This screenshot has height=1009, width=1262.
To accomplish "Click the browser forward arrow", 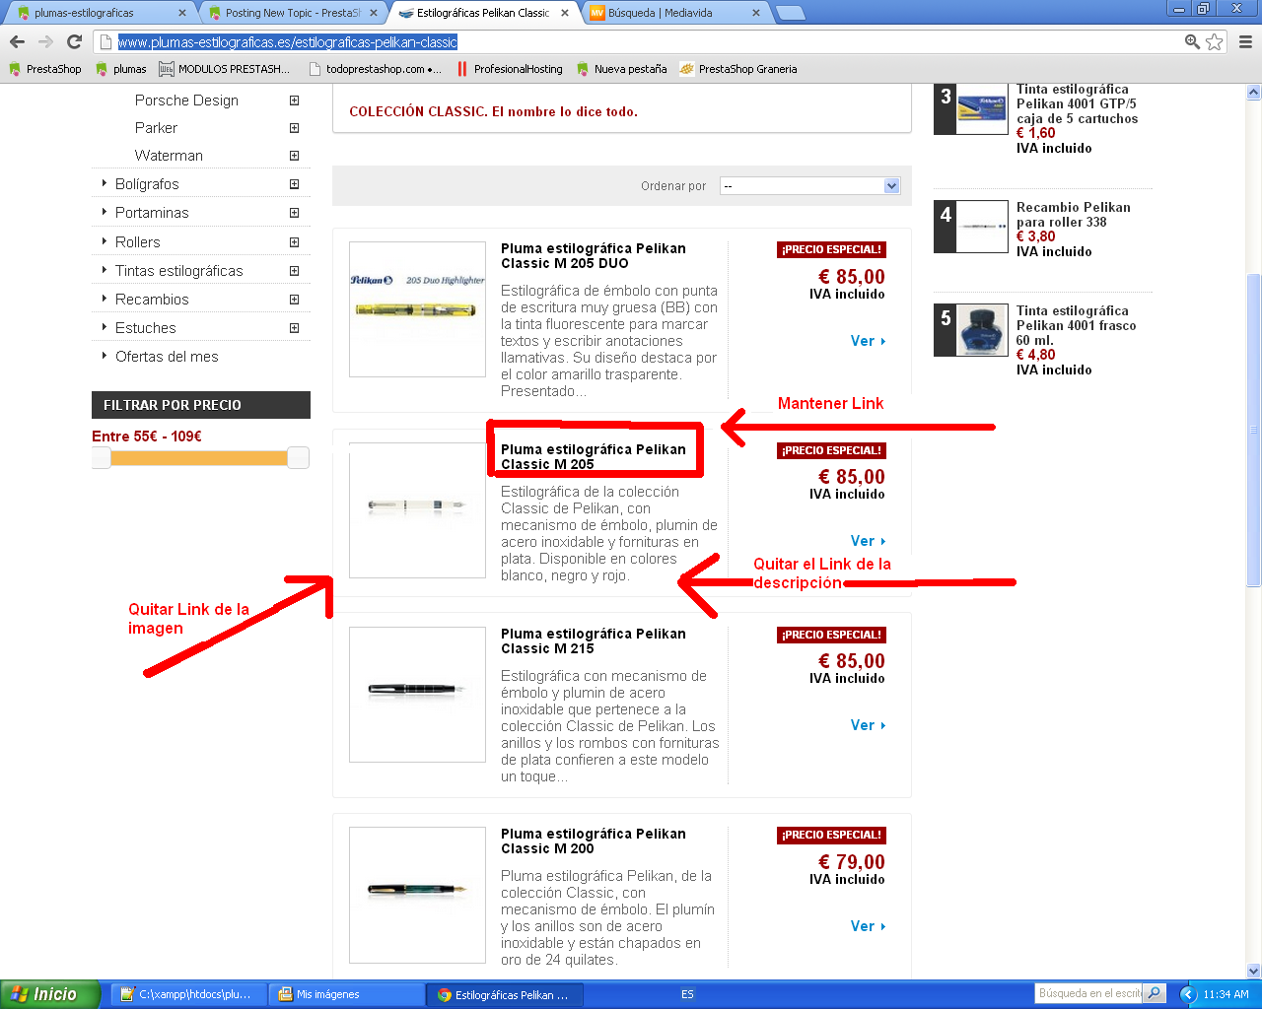I will pyautogui.click(x=45, y=41).
